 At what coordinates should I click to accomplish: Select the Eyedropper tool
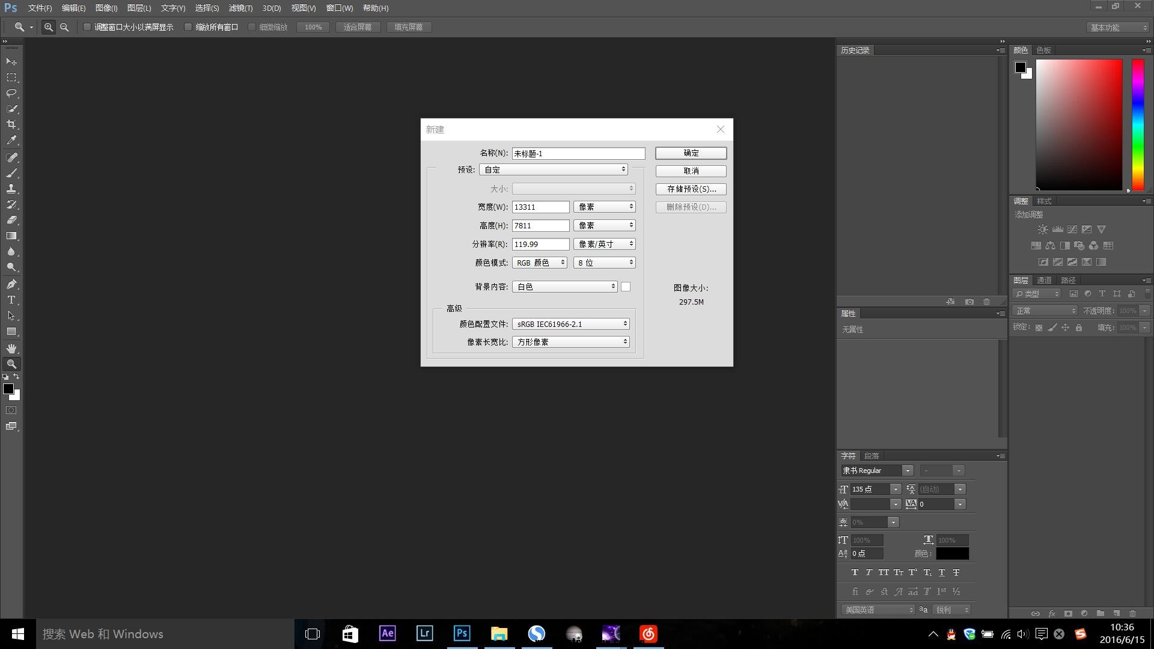pos(11,140)
